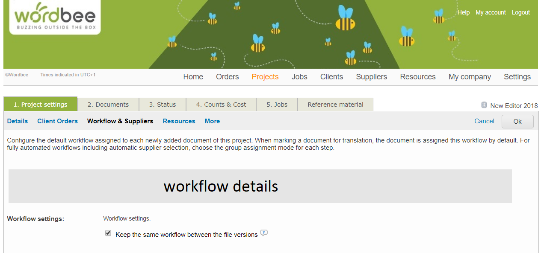The height and width of the screenshot is (253, 541).
Task: Open the Client Orders sub-tab
Action: (57, 121)
